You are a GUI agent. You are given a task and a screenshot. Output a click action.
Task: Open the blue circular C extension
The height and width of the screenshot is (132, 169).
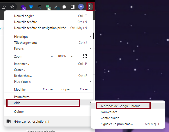pyautogui.click(x=31, y=7)
